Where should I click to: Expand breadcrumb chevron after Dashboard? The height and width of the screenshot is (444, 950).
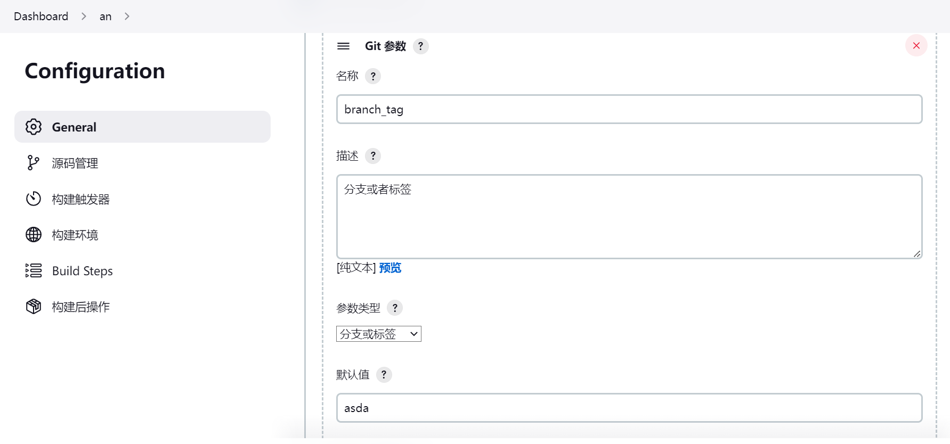click(x=84, y=17)
